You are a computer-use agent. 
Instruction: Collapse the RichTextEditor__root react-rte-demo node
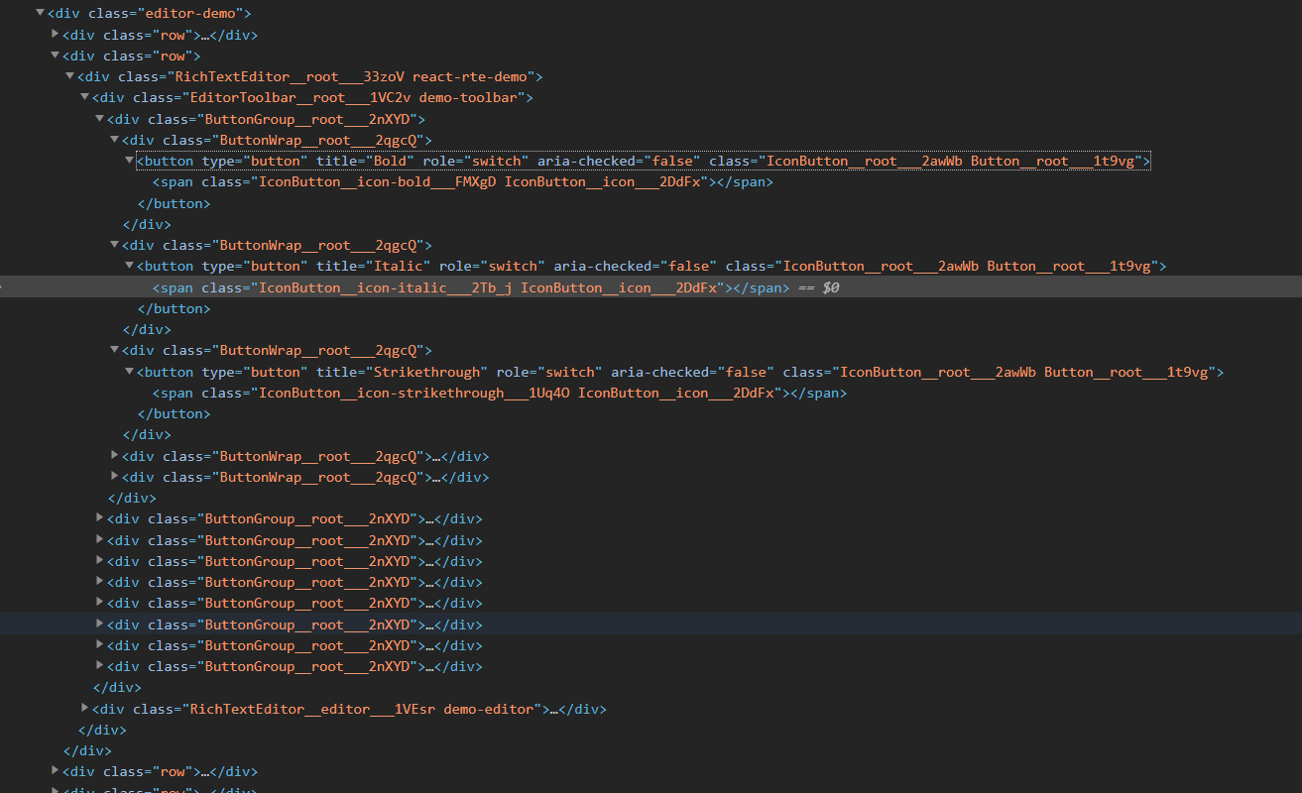coord(69,76)
